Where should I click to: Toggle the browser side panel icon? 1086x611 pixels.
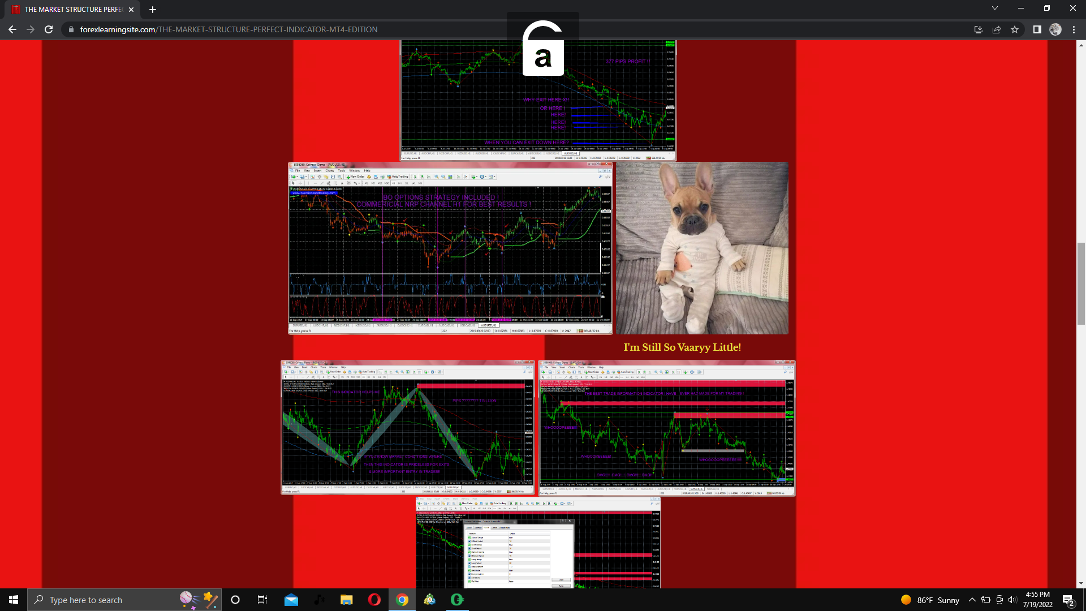1037,29
